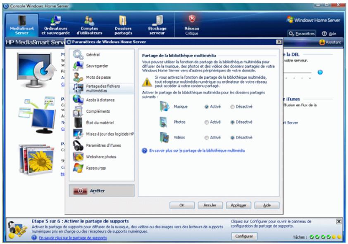This screenshot has width=348, height=244.
Task: Click the blue help icon beside En savoir plus
Action: click(x=145, y=151)
